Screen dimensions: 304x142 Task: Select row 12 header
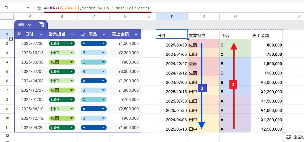click(x=7, y=136)
